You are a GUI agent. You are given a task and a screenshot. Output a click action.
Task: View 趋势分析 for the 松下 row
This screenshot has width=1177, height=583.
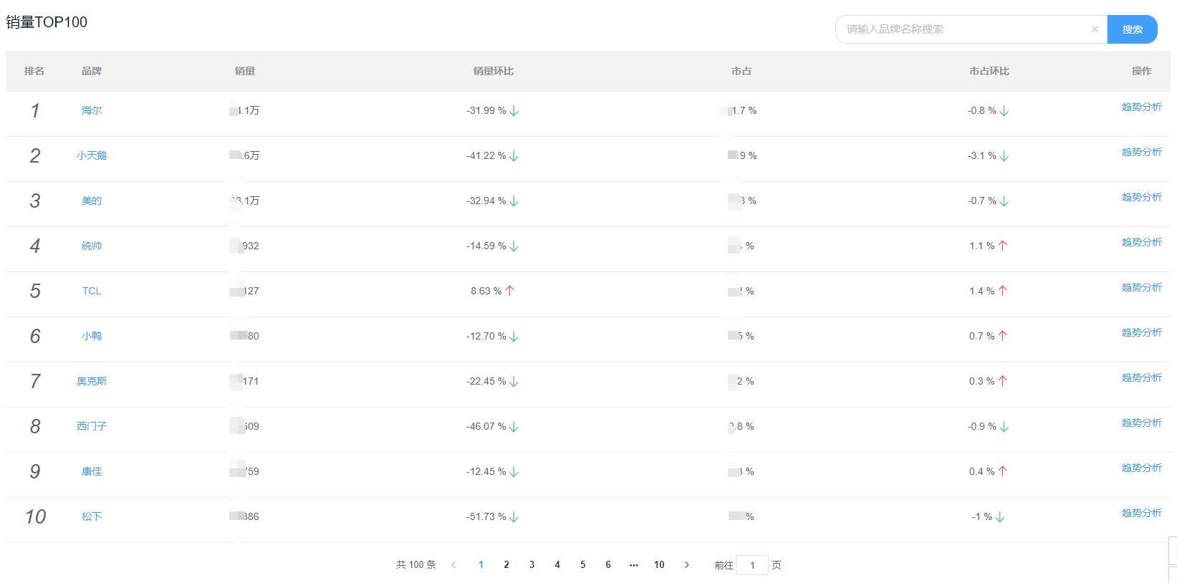1141,513
